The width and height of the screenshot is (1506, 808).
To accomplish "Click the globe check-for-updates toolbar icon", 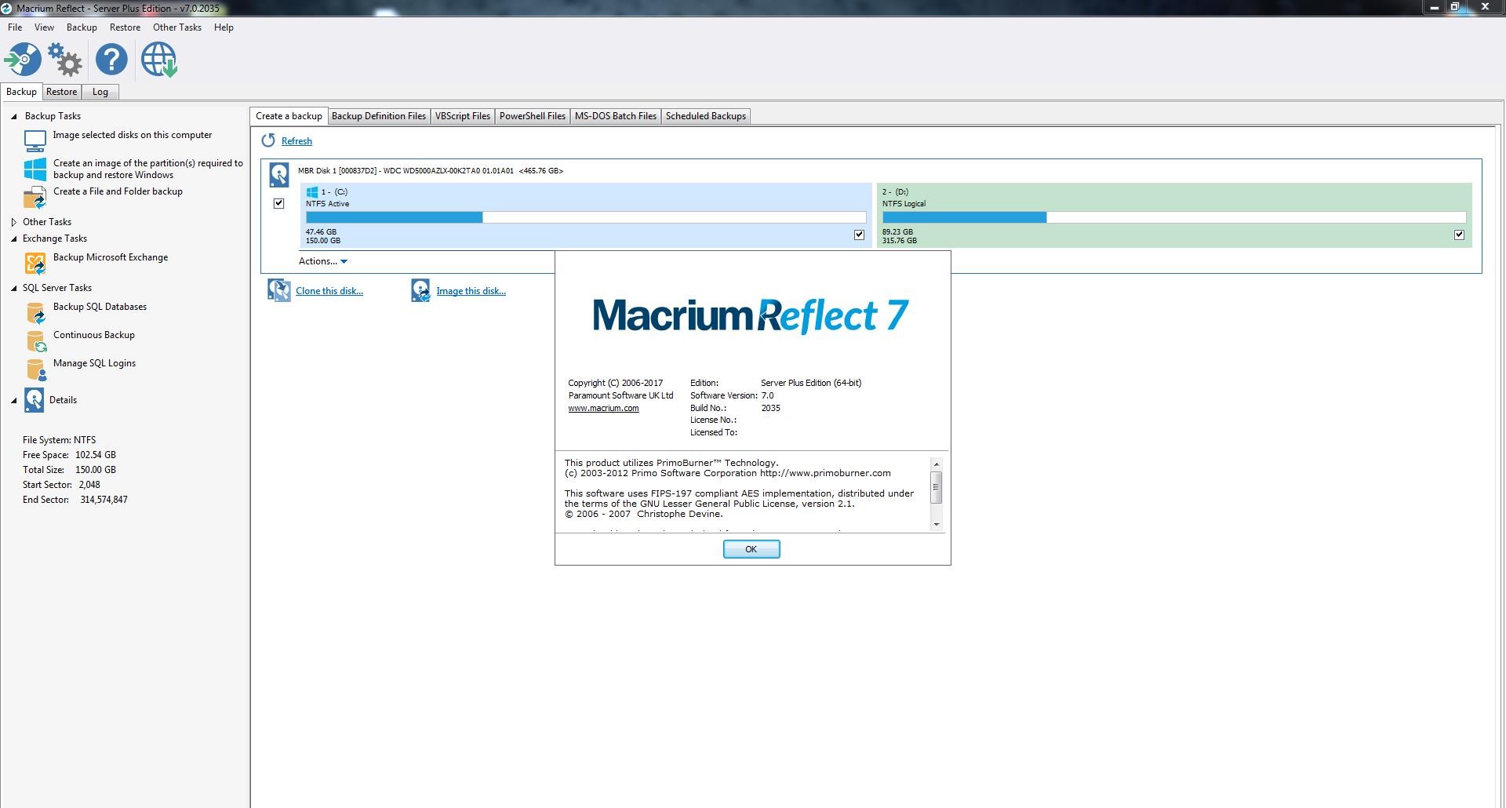I will tap(158, 60).
